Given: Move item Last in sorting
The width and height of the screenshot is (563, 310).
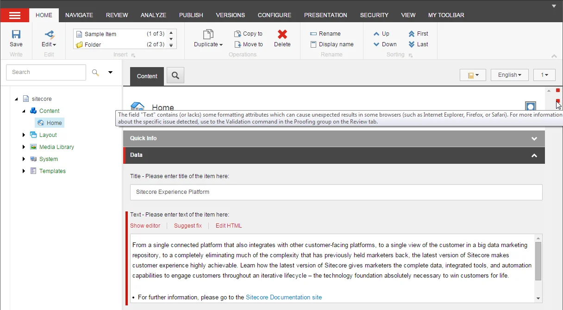Looking at the screenshot, I should coord(418,44).
